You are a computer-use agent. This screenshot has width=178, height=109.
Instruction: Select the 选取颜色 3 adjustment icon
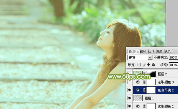(x=138, y=82)
